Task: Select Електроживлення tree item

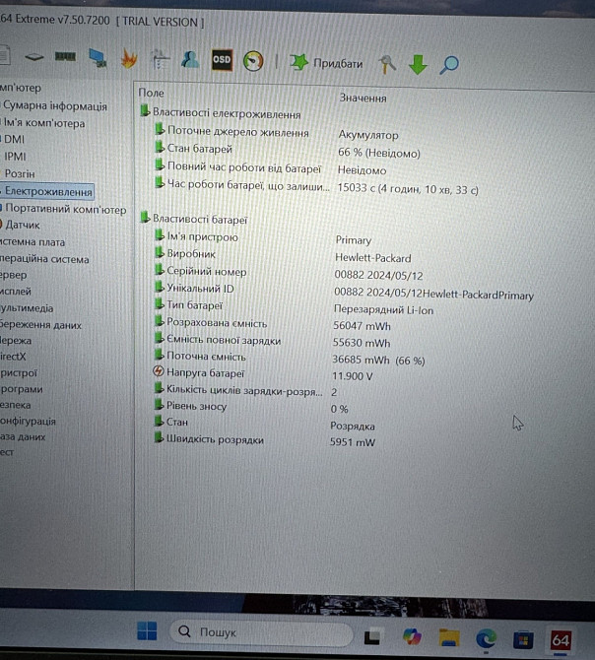Action: [48, 191]
